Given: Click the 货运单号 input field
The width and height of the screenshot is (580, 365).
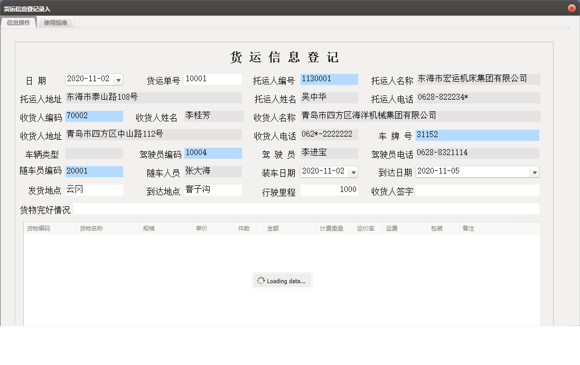Looking at the screenshot, I should coord(213,80).
